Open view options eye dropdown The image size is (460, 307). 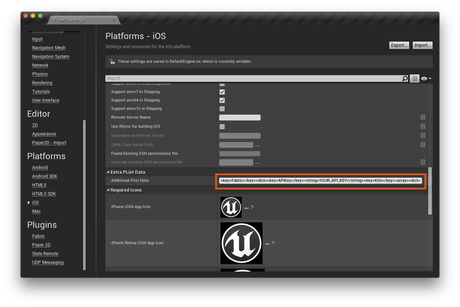(426, 78)
